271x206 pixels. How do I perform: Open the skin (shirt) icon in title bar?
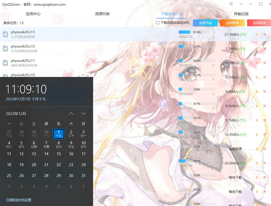pos(231,4)
